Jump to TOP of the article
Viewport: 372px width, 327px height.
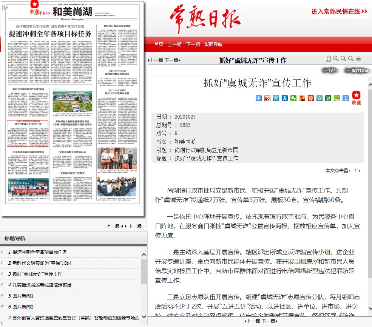(330, 71)
